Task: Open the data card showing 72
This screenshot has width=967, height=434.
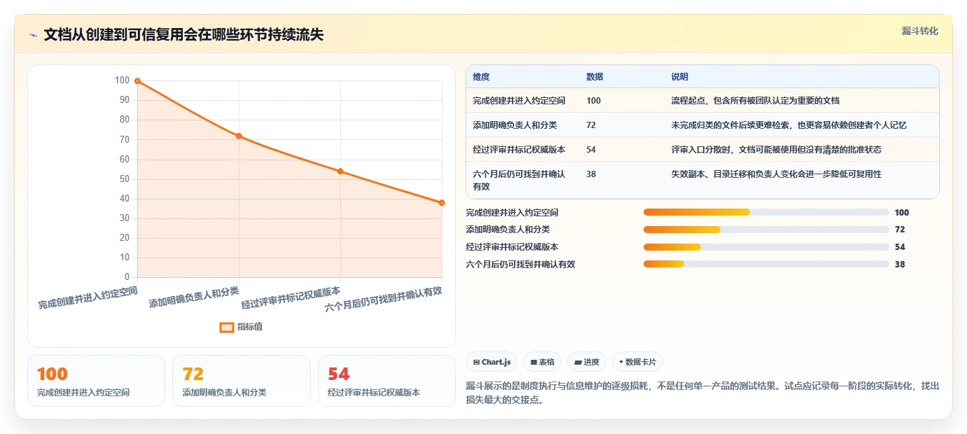Action: (x=241, y=381)
